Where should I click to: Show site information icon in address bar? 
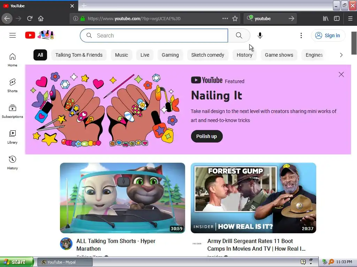76,19
